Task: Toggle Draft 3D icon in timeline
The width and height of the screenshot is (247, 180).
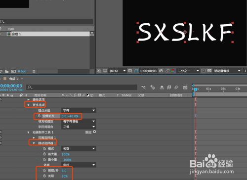Action: point(153,88)
